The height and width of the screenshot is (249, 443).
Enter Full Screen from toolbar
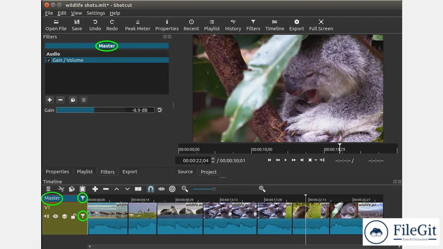pos(321,25)
